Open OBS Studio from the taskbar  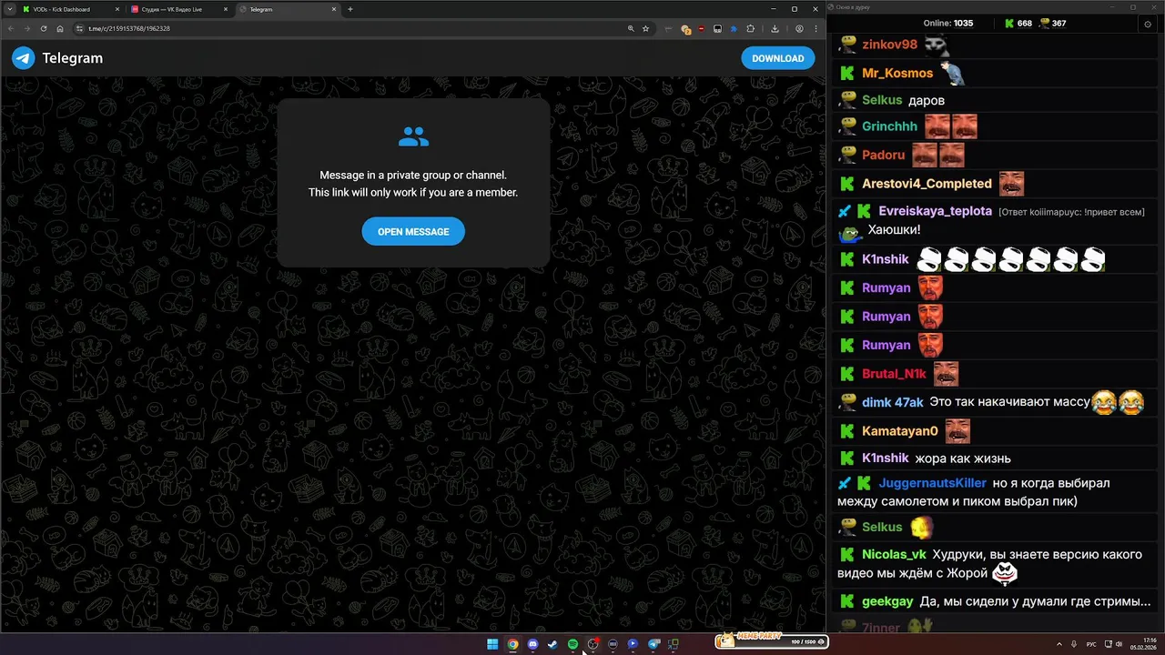pyautogui.click(x=593, y=644)
